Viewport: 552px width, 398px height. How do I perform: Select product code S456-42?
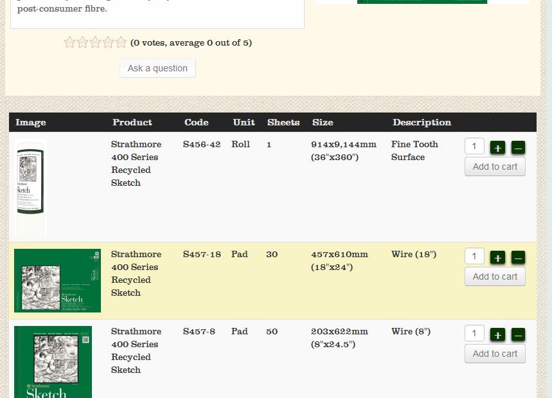pos(202,145)
